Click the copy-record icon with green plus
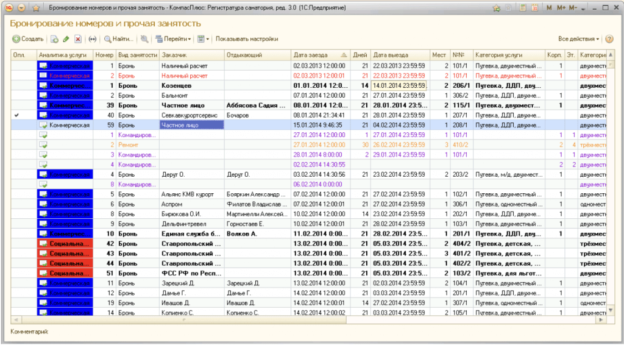 pyautogui.click(x=54, y=39)
